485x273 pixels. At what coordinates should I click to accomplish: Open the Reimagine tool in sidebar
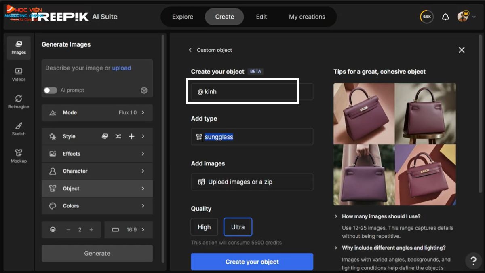19,102
